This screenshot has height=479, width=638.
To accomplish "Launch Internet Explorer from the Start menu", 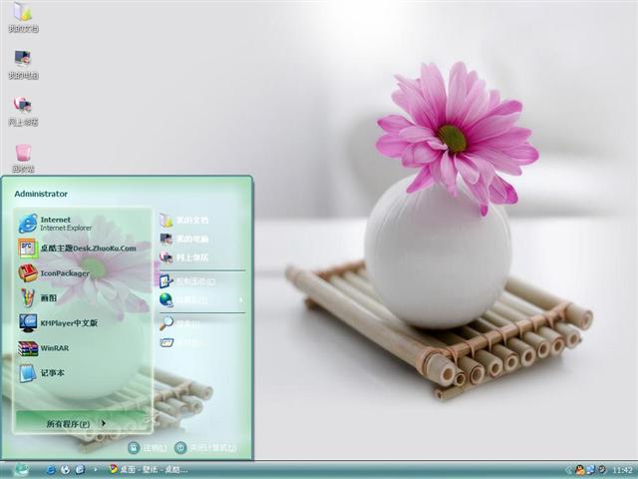I will (x=84, y=224).
